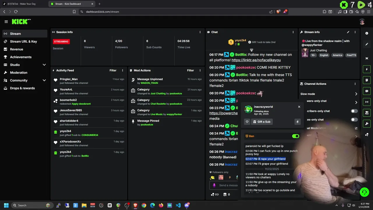
Task: Toggle the chat bubble widget in right sidebar
Action: point(367,91)
